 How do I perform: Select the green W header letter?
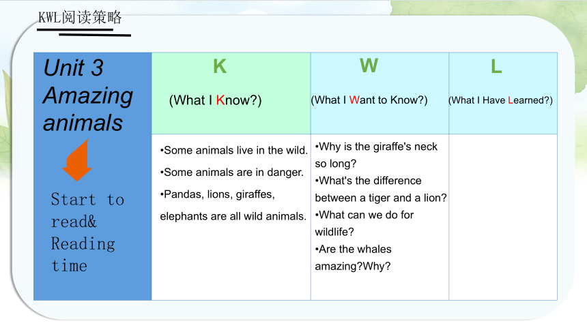369,66
